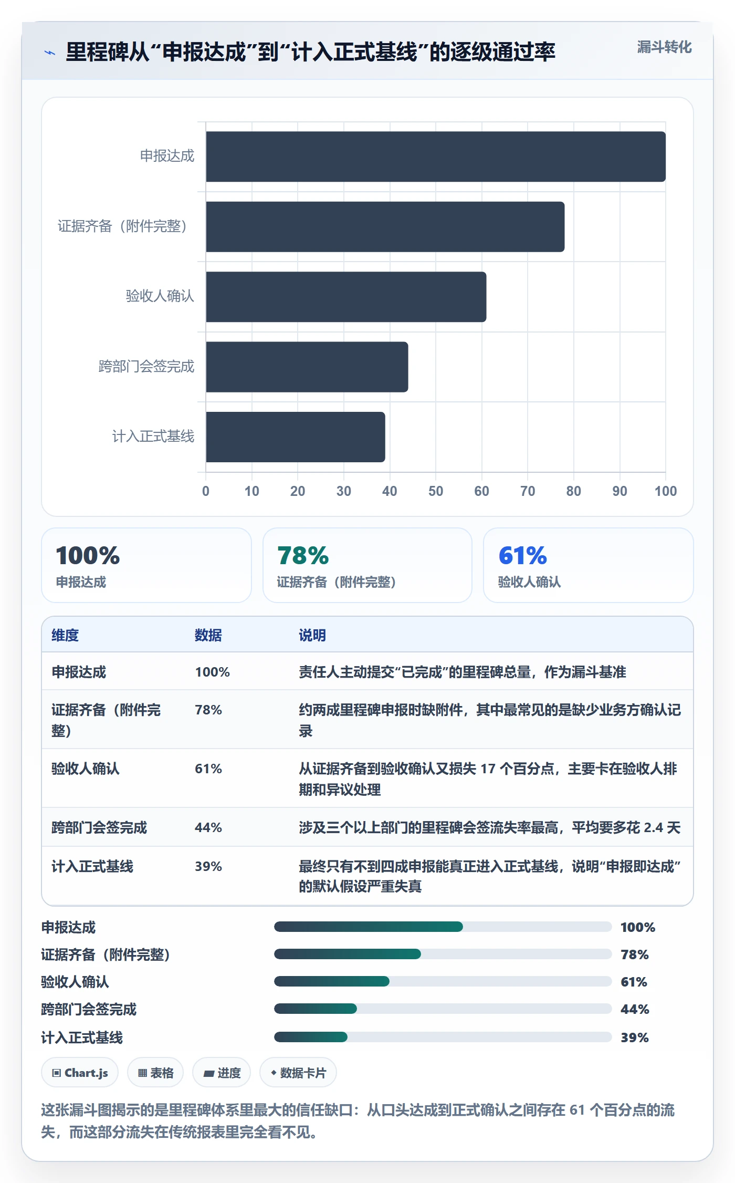Click the 验收人确认 progress bar

[443, 981]
